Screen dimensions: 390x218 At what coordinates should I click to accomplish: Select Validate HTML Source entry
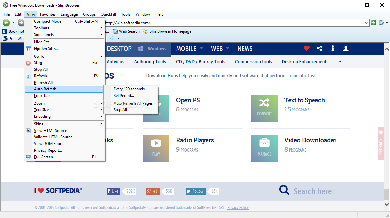[65, 137]
